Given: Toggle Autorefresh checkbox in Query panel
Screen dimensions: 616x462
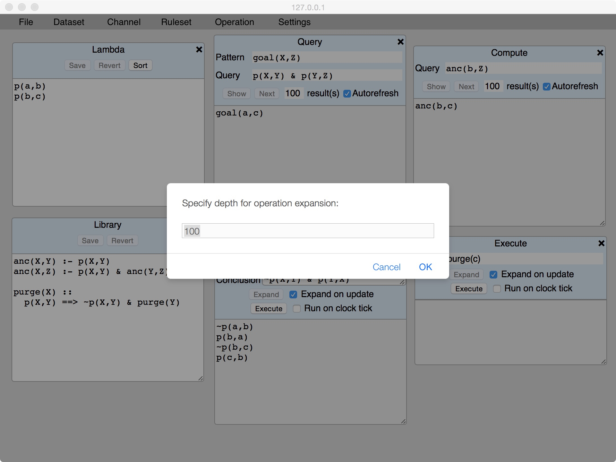Looking at the screenshot, I should (347, 94).
